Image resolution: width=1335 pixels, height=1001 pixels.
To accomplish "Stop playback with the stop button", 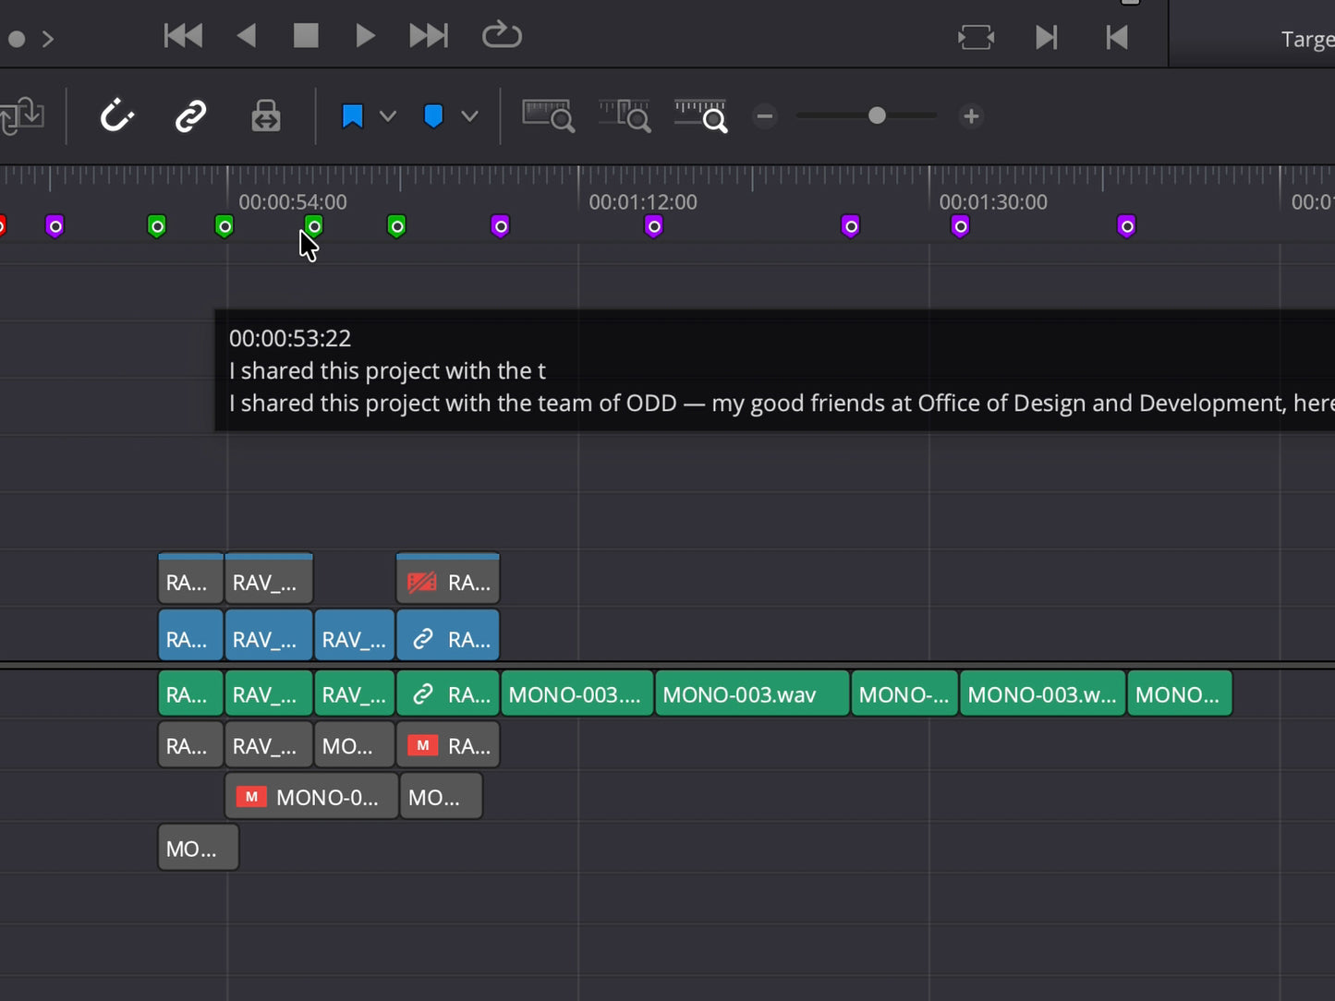I will pos(306,36).
